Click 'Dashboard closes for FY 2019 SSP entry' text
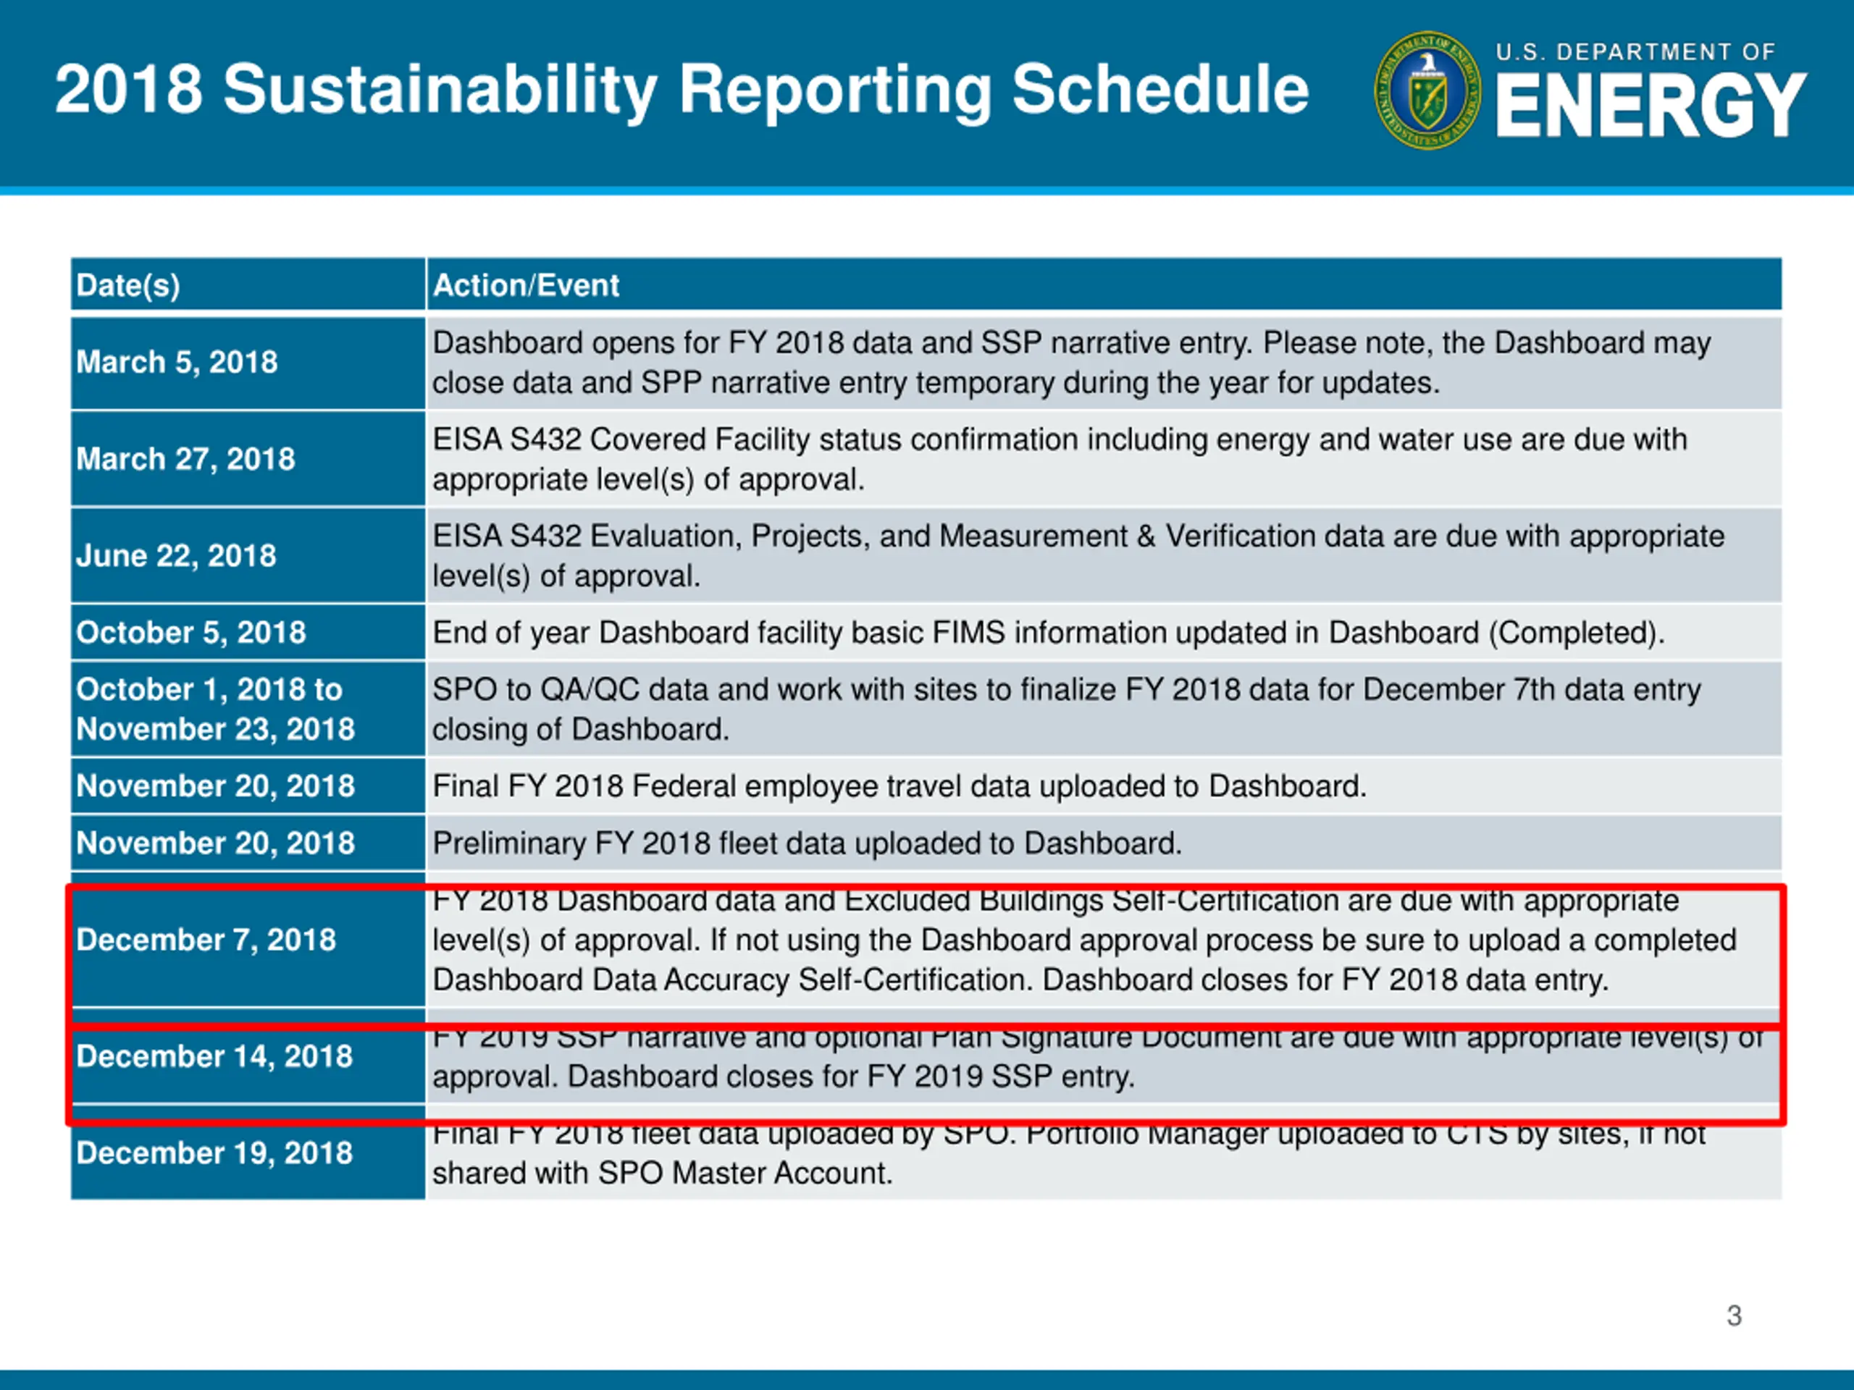Viewport: 1854px width, 1390px height. click(851, 1077)
